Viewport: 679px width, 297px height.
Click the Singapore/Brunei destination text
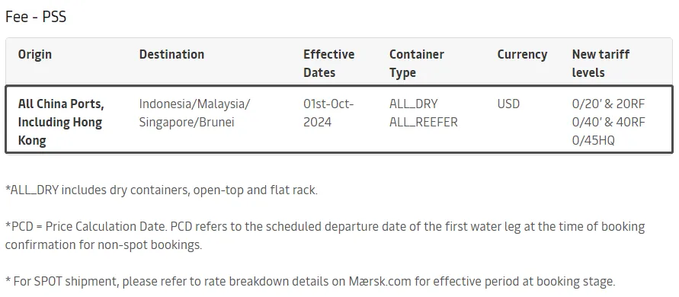pos(187,123)
